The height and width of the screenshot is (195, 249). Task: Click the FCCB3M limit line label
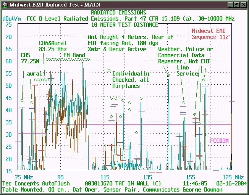[219, 140]
